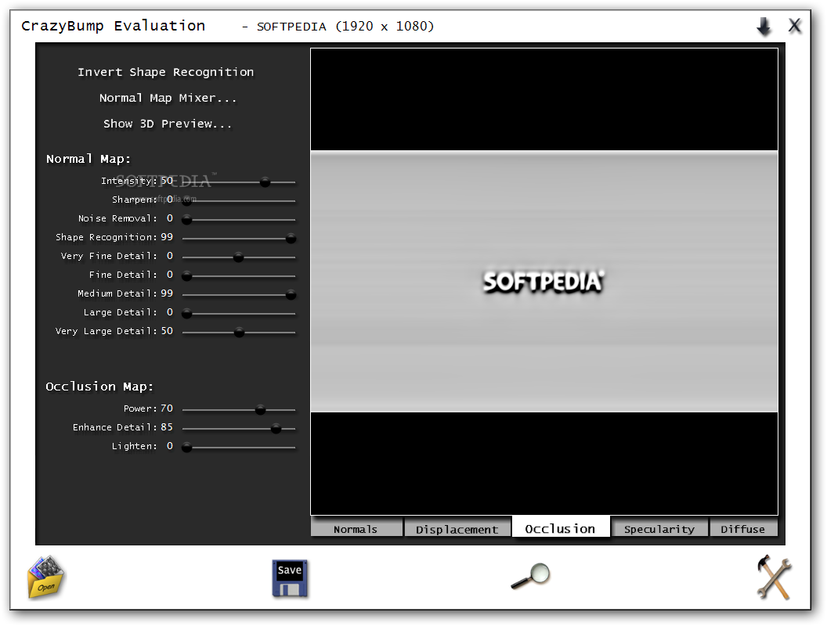This screenshot has width=827, height=626.
Task: Open a texture with the Open folder icon
Action: pos(46,577)
